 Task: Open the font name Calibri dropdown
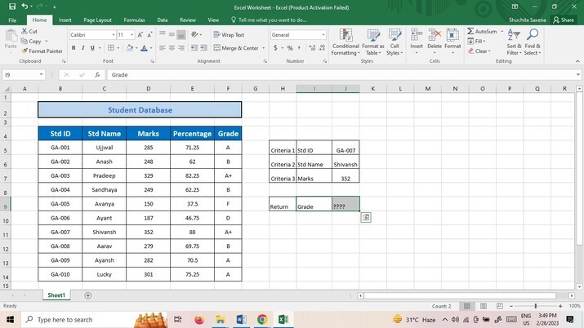coord(114,35)
